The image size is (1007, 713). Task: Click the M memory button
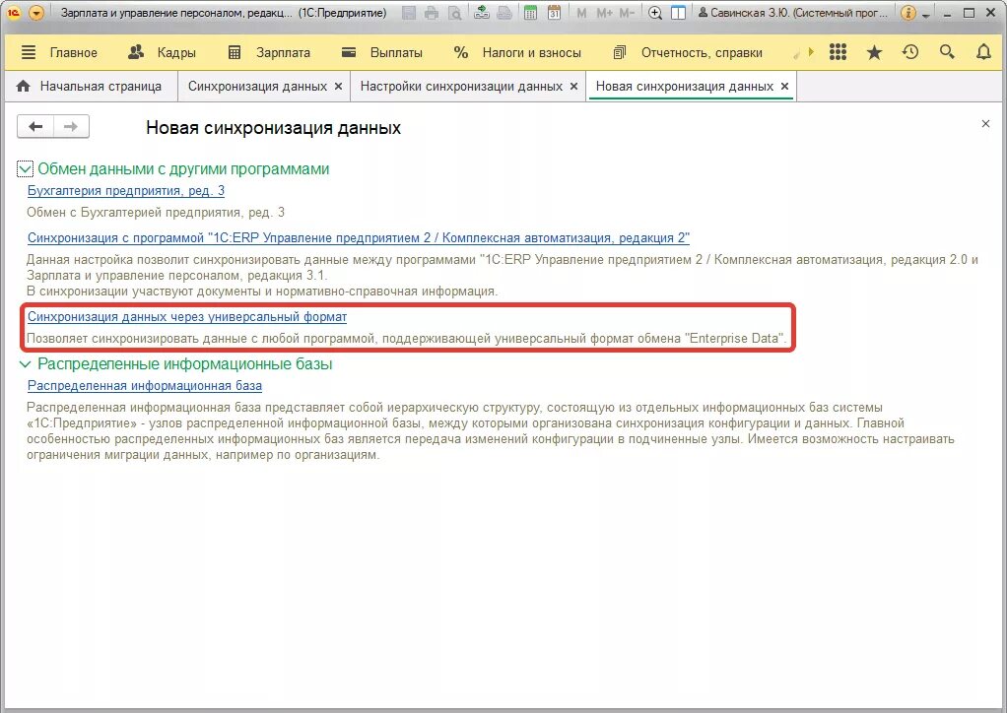(581, 13)
